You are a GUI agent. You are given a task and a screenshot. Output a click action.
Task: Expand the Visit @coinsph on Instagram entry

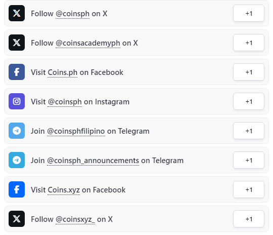tap(136, 101)
